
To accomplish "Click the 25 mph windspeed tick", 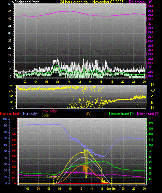I will pos(10,40).
